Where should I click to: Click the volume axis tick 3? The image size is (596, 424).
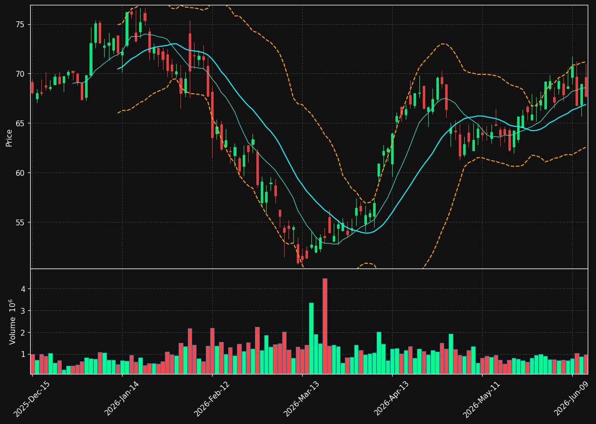[23, 311]
